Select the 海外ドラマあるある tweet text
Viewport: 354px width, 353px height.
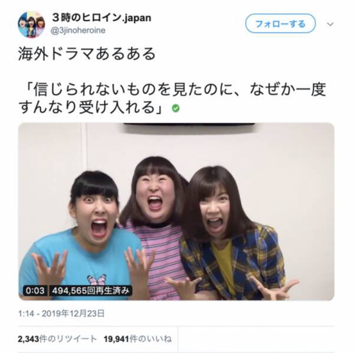click(87, 54)
